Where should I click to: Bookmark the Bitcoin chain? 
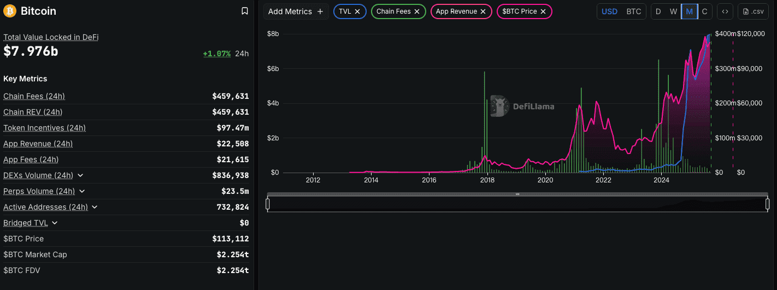[245, 11]
